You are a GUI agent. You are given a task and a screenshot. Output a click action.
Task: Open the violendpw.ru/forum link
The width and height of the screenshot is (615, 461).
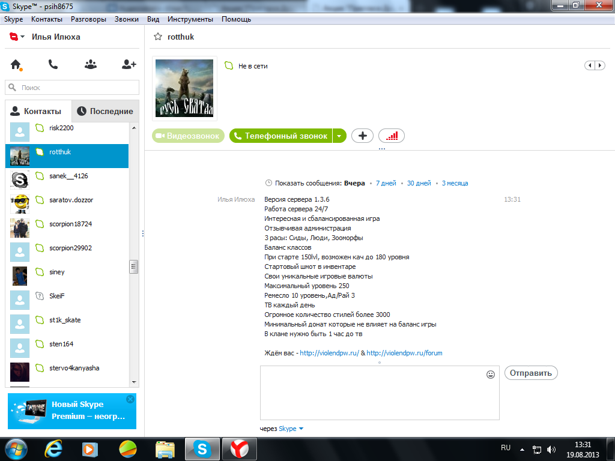(x=404, y=353)
